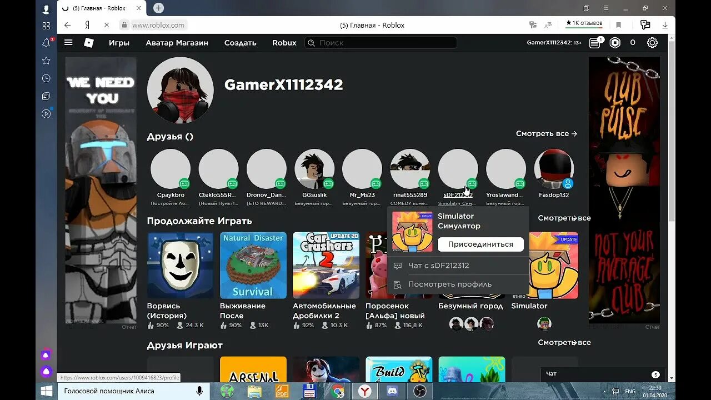Click Simulator title under the last game

pyautogui.click(x=529, y=306)
